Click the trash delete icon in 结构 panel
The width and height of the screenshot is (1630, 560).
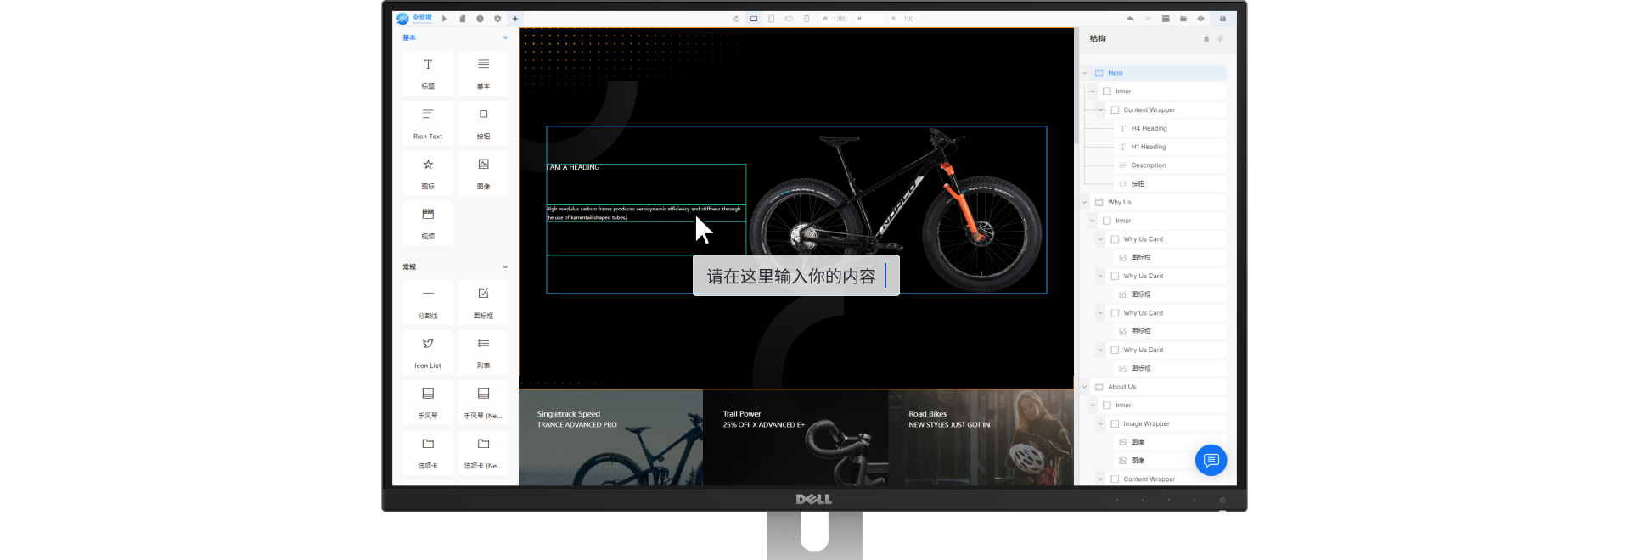pyautogui.click(x=1206, y=39)
